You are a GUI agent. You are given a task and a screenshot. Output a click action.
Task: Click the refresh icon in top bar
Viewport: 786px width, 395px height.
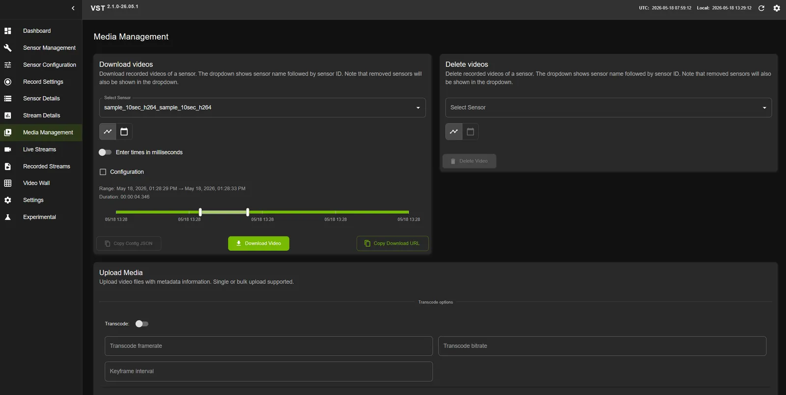(x=761, y=8)
